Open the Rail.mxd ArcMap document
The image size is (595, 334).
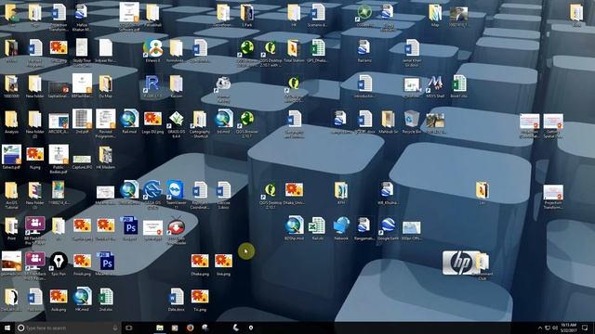[129, 120]
